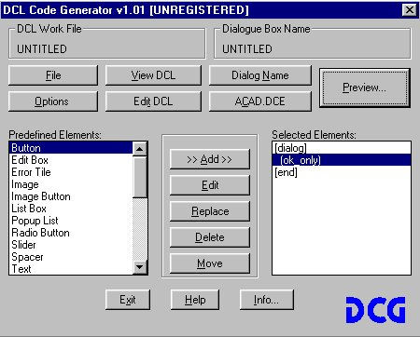Image resolution: width=420 pixels, height=337 pixels.
Task: Click Edit in the middle panel
Action: pyautogui.click(x=210, y=185)
